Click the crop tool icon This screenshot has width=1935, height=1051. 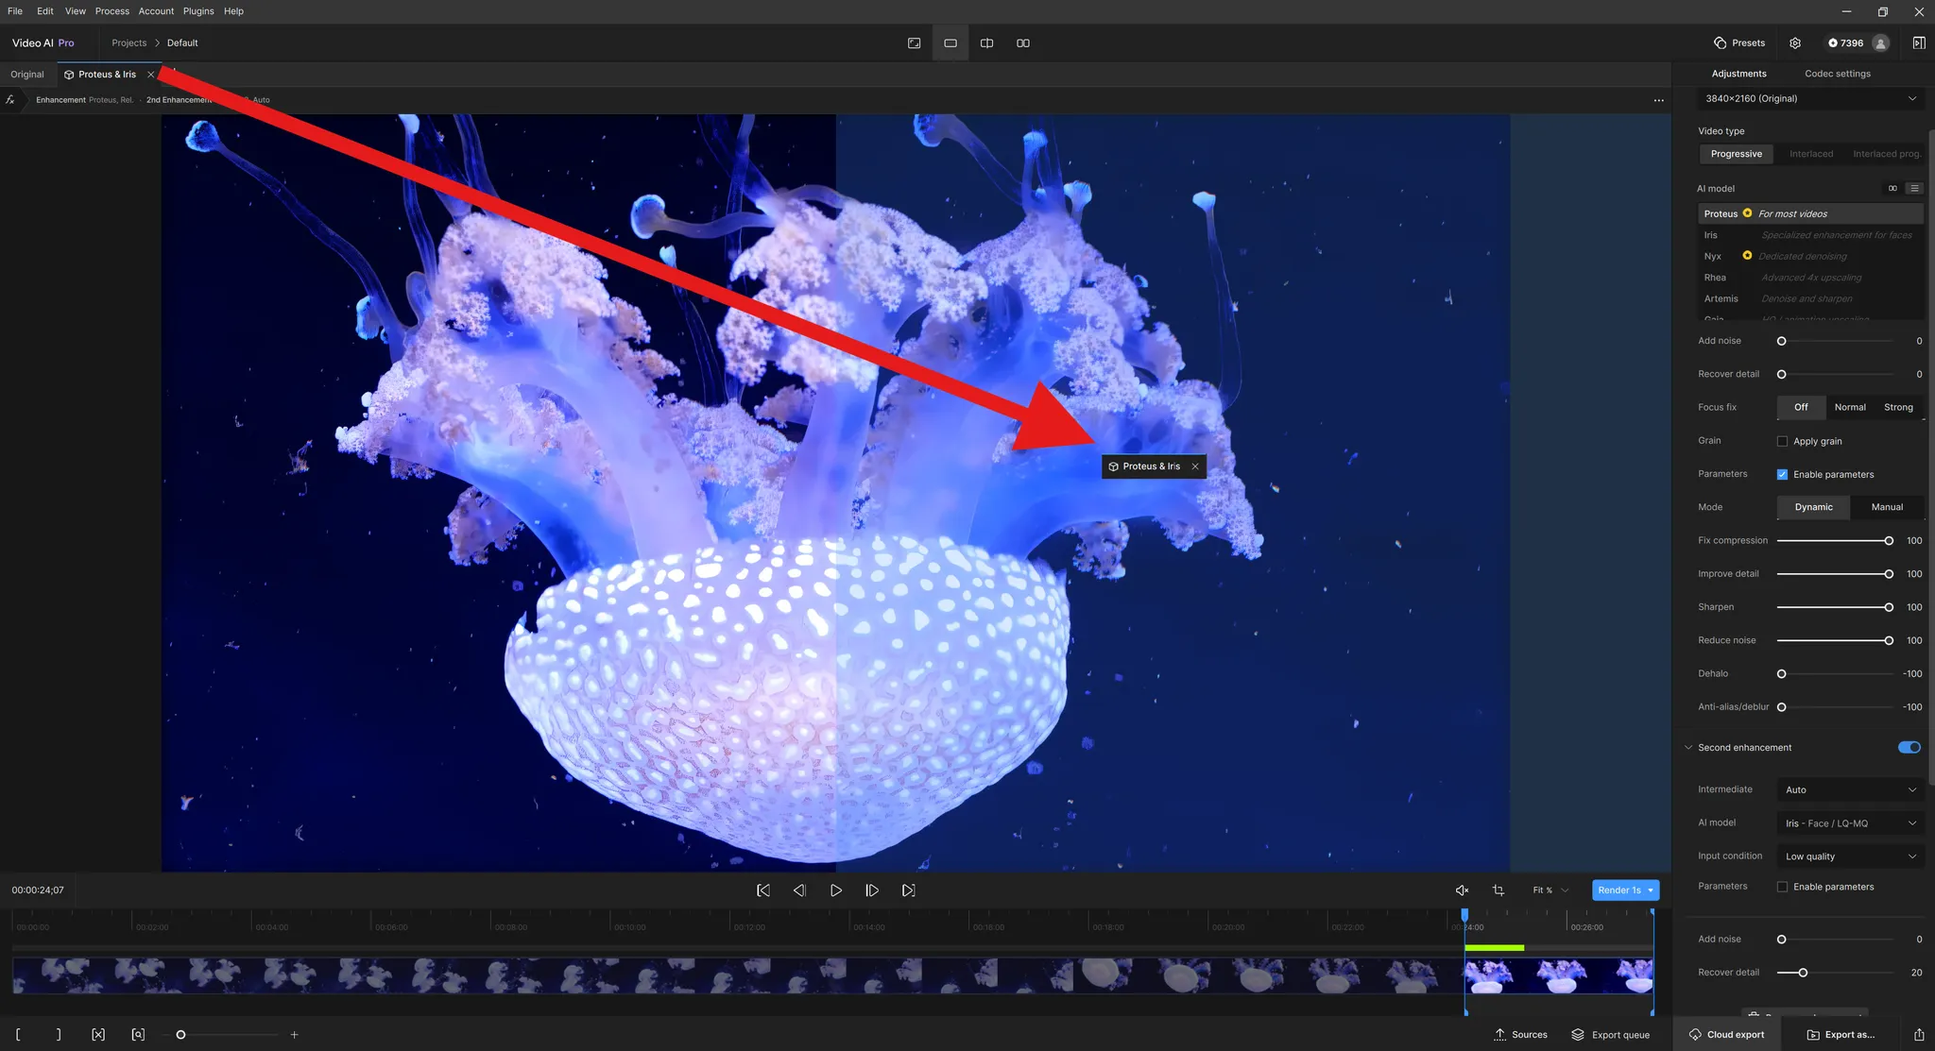pyautogui.click(x=1498, y=890)
